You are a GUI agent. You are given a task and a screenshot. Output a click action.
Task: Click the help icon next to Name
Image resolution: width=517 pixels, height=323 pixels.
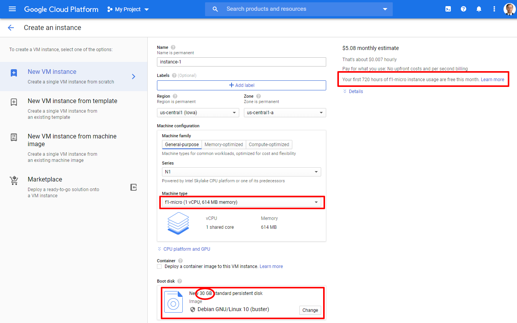pyautogui.click(x=173, y=47)
